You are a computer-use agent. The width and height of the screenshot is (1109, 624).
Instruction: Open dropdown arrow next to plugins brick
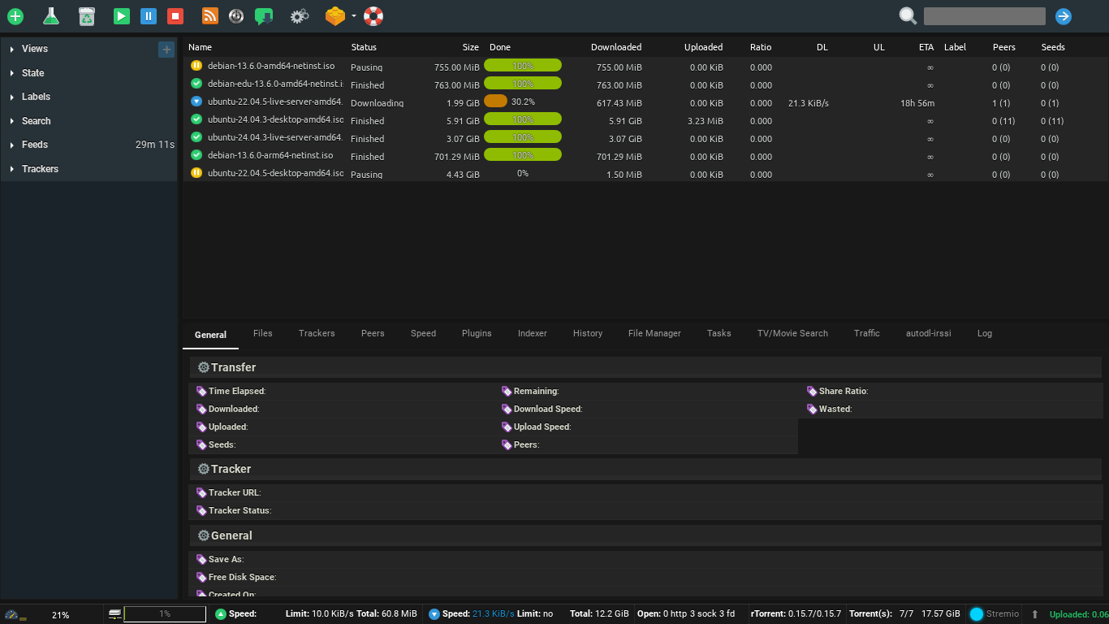tap(354, 15)
